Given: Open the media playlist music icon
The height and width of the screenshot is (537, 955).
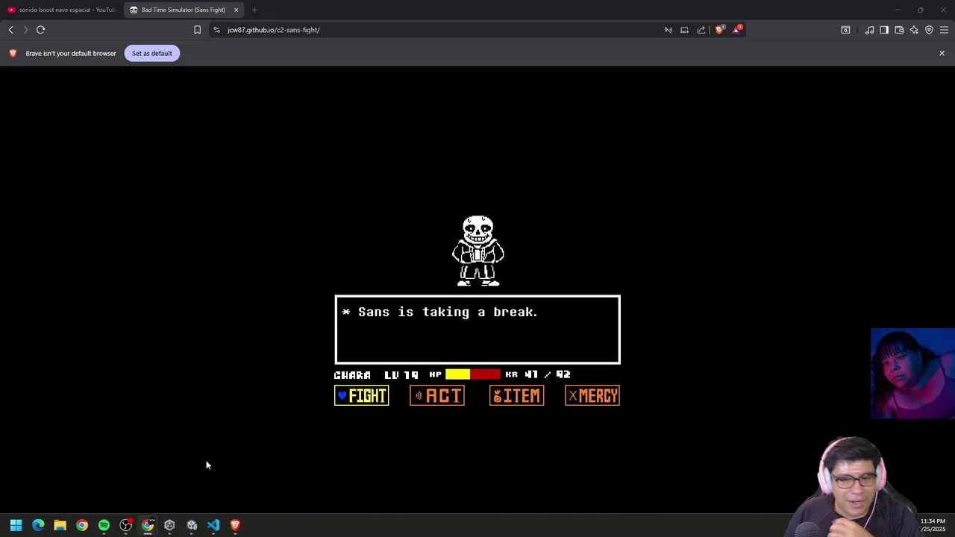Looking at the screenshot, I should 869,30.
